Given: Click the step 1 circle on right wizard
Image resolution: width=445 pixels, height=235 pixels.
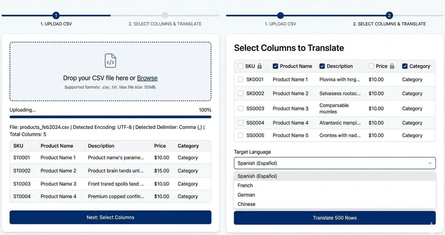Looking at the screenshot, I should point(280,15).
